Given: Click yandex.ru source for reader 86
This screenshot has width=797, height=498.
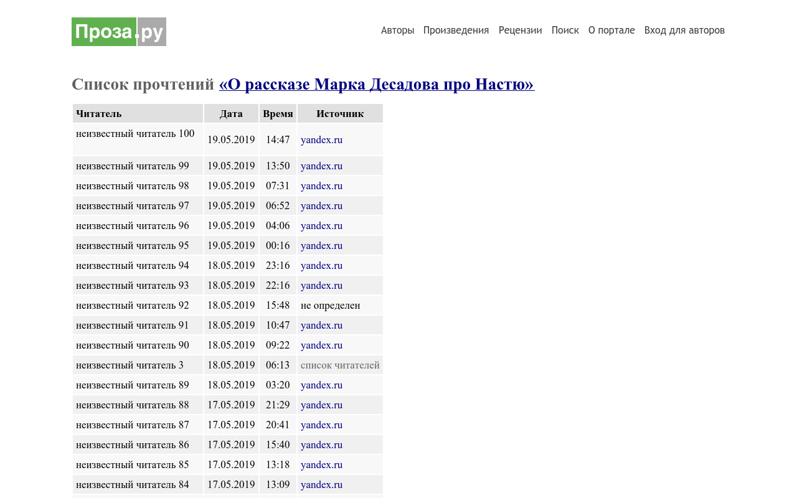Looking at the screenshot, I should pyautogui.click(x=321, y=444).
